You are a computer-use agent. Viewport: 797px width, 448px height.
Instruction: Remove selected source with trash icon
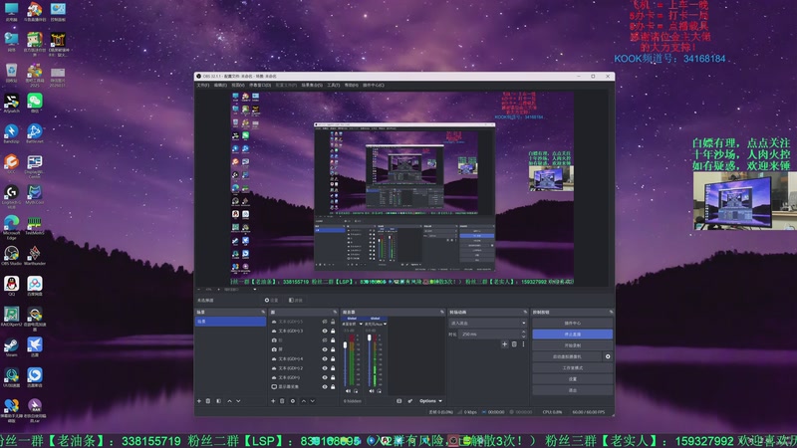point(282,401)
